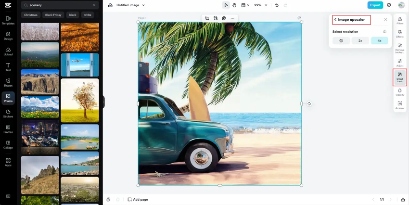The height and width of the screenshot is (205, 409).
Task: Select the orange autumn leaves photo
Action: point(80,37)
